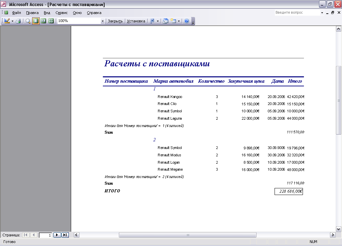This screenshot has width=342, height=246.
Task: Click the ИТОГО label
Action: pos(112,191)
